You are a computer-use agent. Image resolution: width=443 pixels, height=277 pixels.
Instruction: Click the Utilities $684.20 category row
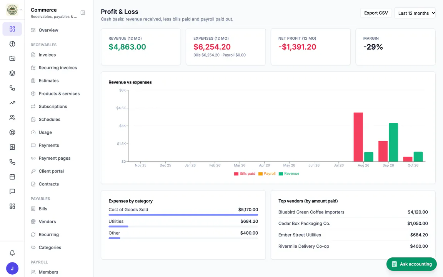point(183,223)
